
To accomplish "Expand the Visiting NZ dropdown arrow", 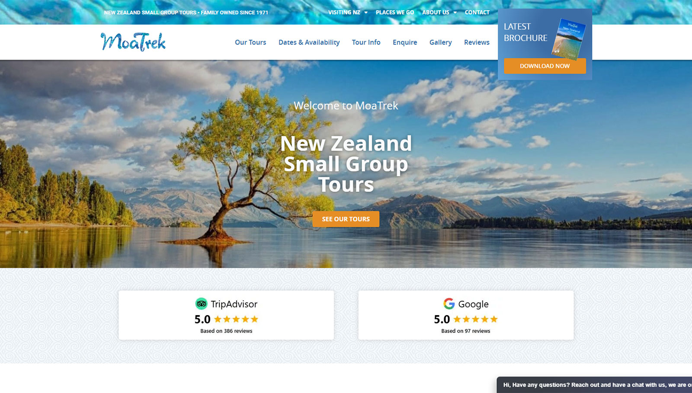I will 366,13.
